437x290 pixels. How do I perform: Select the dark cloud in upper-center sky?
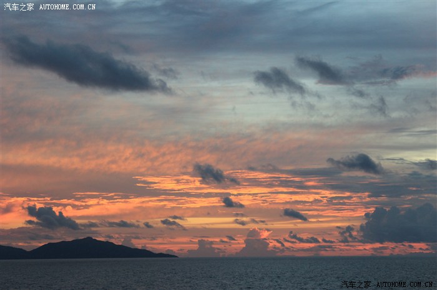[x=278, y=80]
